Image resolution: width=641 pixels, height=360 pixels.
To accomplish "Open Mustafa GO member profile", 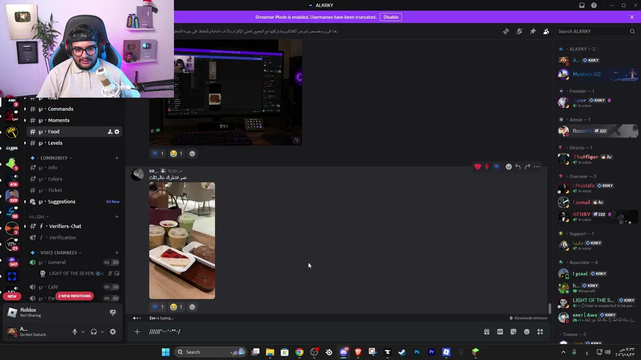I will pyautogui.click(x=598, y=74).
